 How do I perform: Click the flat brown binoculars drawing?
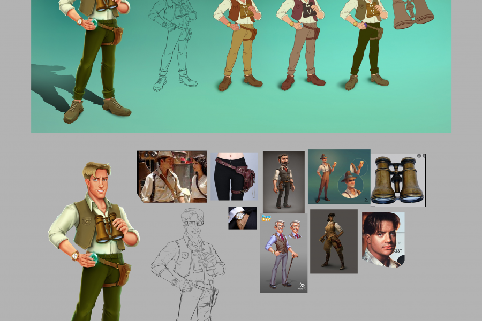click(x=413, y=15)
